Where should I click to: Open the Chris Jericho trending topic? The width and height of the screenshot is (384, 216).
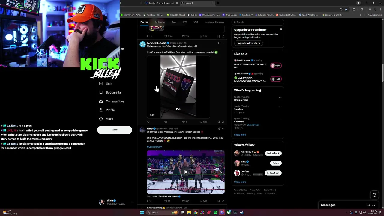tap(241, 100)
